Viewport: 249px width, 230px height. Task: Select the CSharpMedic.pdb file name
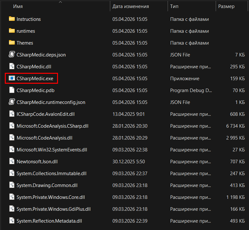click(36, 90)
